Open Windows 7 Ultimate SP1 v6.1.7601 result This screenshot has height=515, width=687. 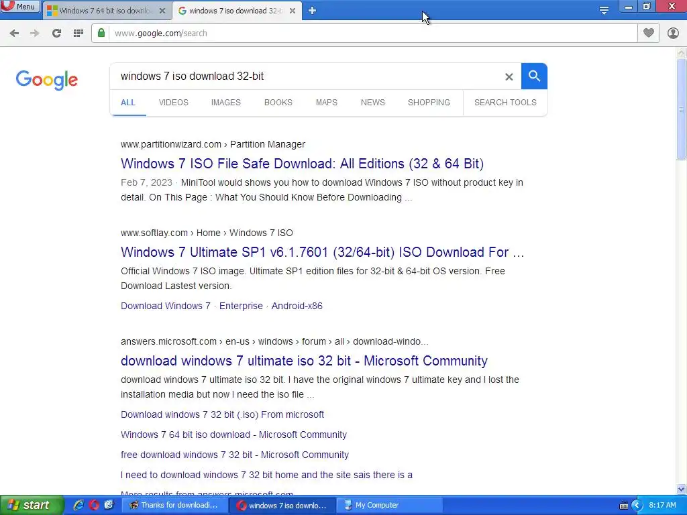click(323, 252)
